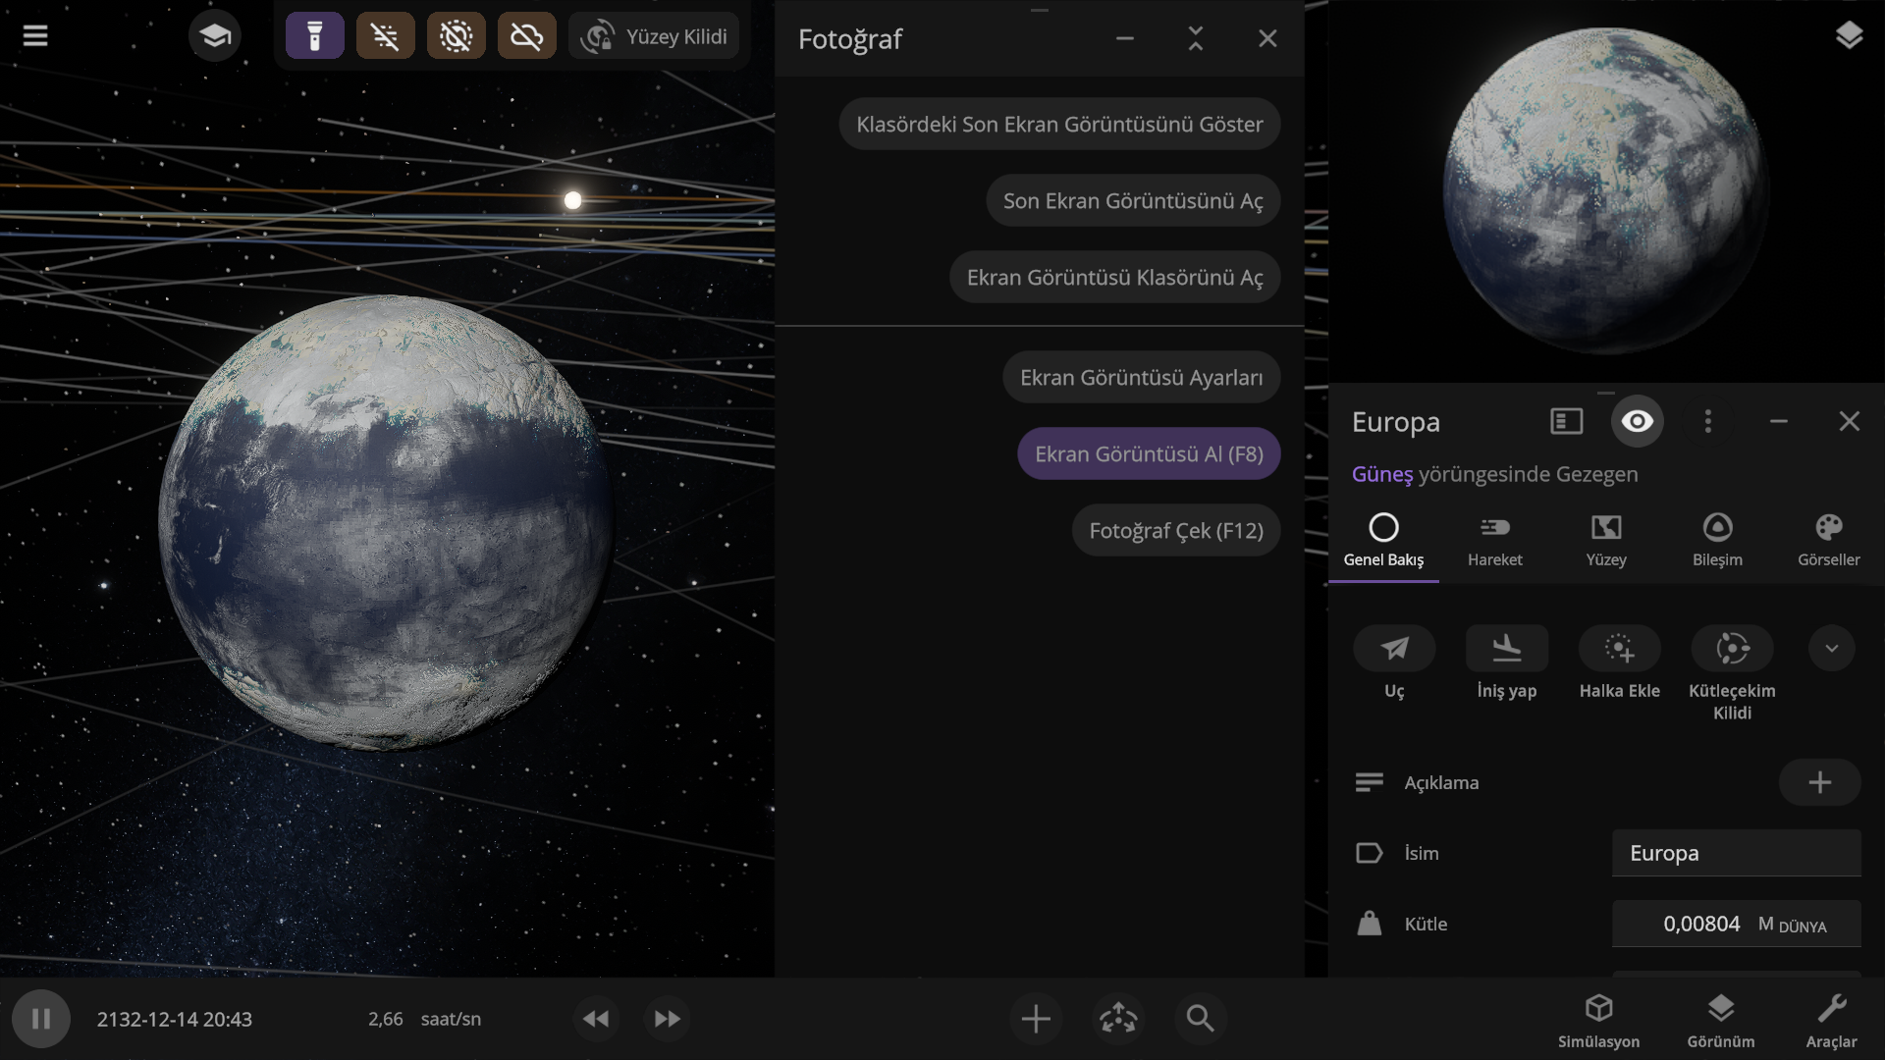Click the bright Sun in the viewport

point(573,200)
